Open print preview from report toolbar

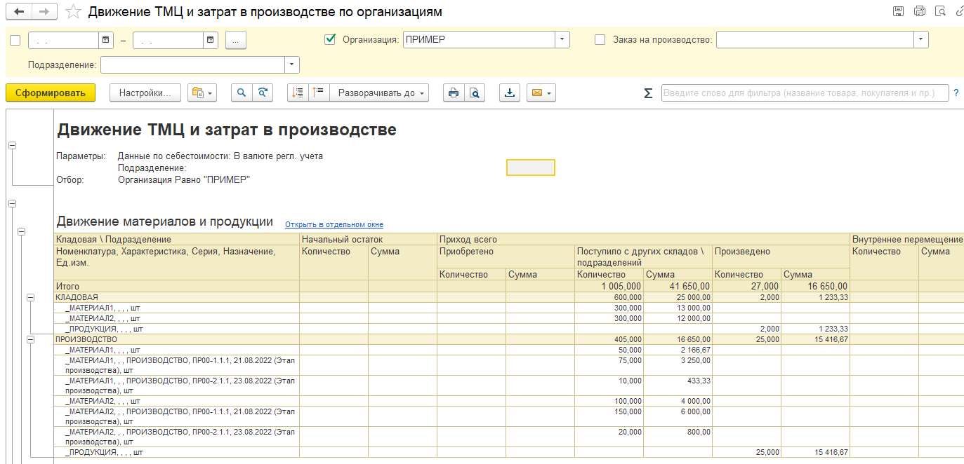475,93
